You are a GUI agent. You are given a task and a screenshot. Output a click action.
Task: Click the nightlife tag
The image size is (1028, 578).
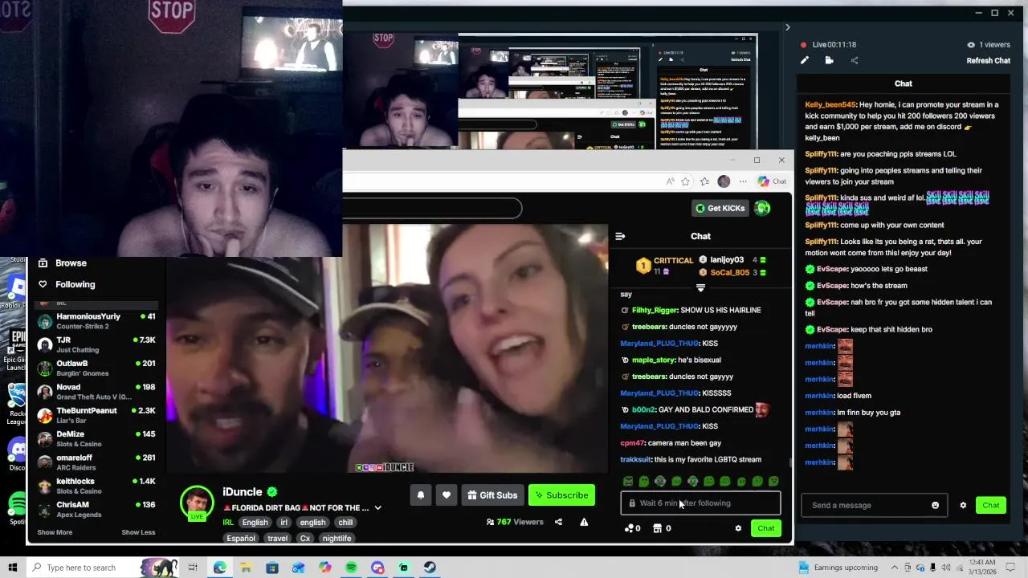coord(337,539)
